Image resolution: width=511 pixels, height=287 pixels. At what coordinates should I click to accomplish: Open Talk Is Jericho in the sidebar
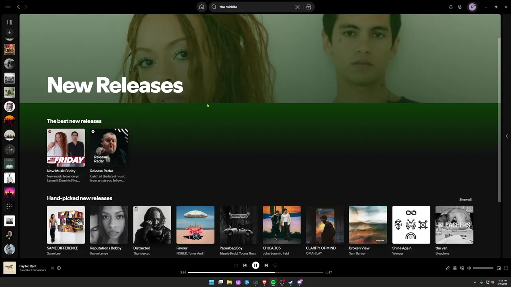click(x=10, y=49)
